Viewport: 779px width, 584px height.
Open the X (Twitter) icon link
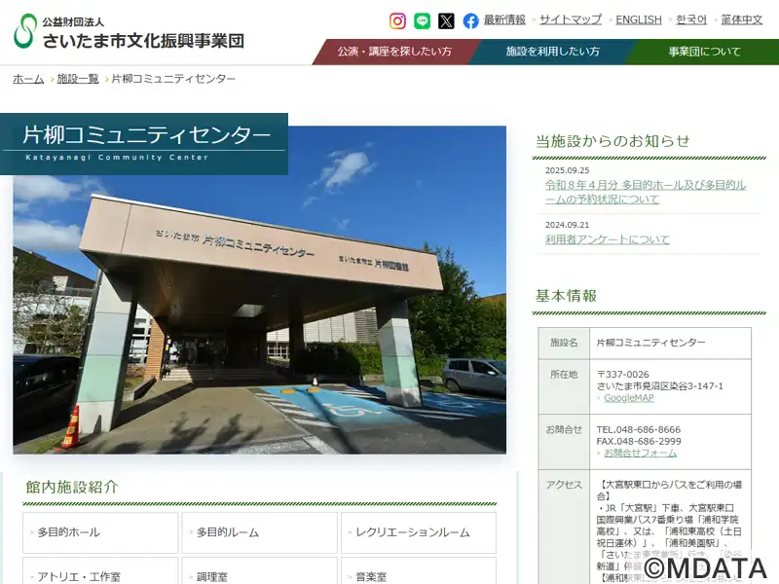click(446, 20)
